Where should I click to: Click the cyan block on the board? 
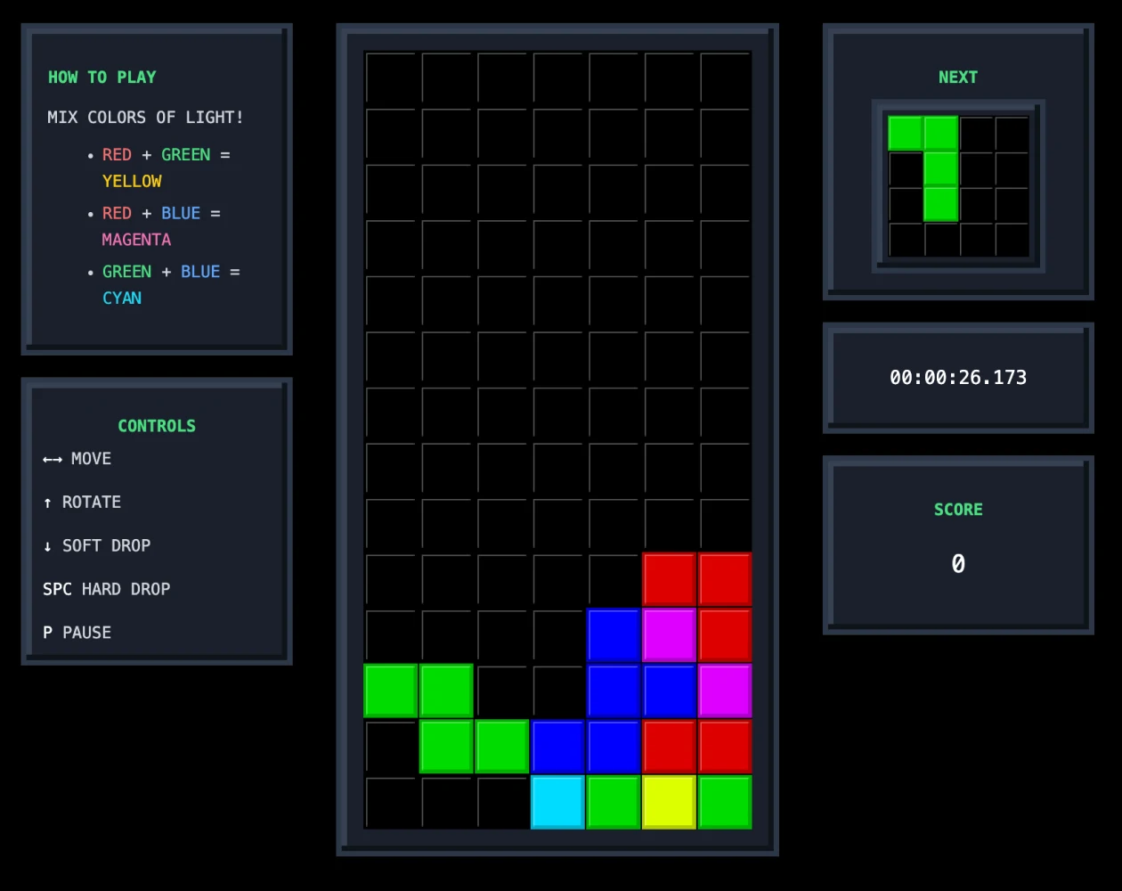coord(558,802)
